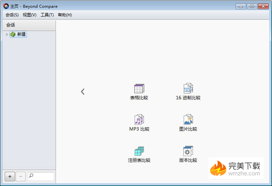272x186 pixels.
Task: Start an MP3 比较 session icon
Action: point(139,119)
